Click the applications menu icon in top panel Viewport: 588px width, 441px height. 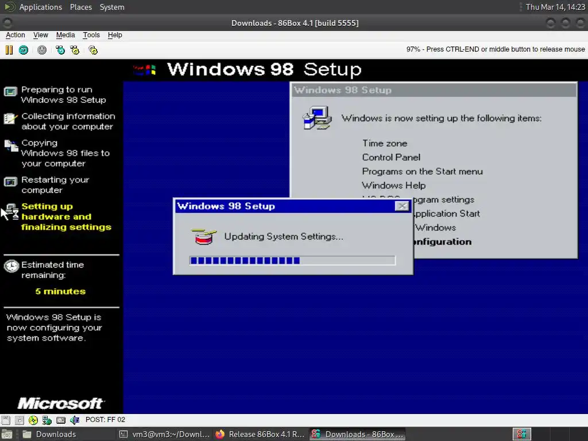click(10, 7)
